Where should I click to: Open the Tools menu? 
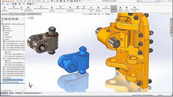pos(34,1)
